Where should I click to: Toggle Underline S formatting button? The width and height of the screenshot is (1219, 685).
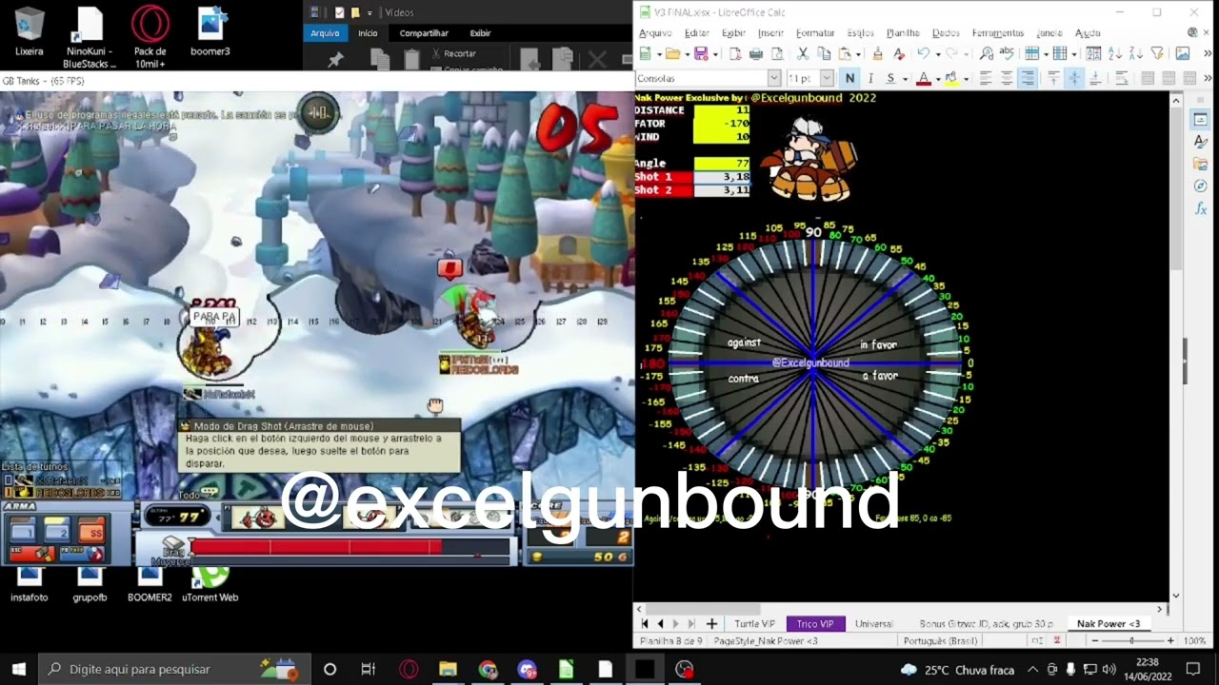(890, 78)
